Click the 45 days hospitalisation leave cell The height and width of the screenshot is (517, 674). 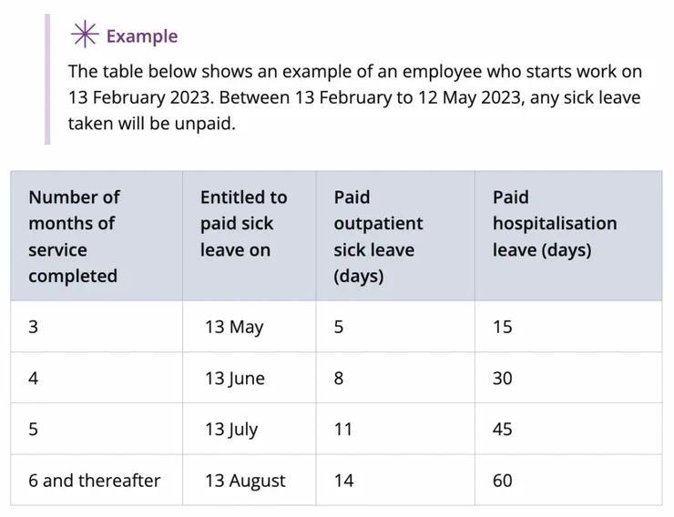pyautogui.click(x=503, y=429)
